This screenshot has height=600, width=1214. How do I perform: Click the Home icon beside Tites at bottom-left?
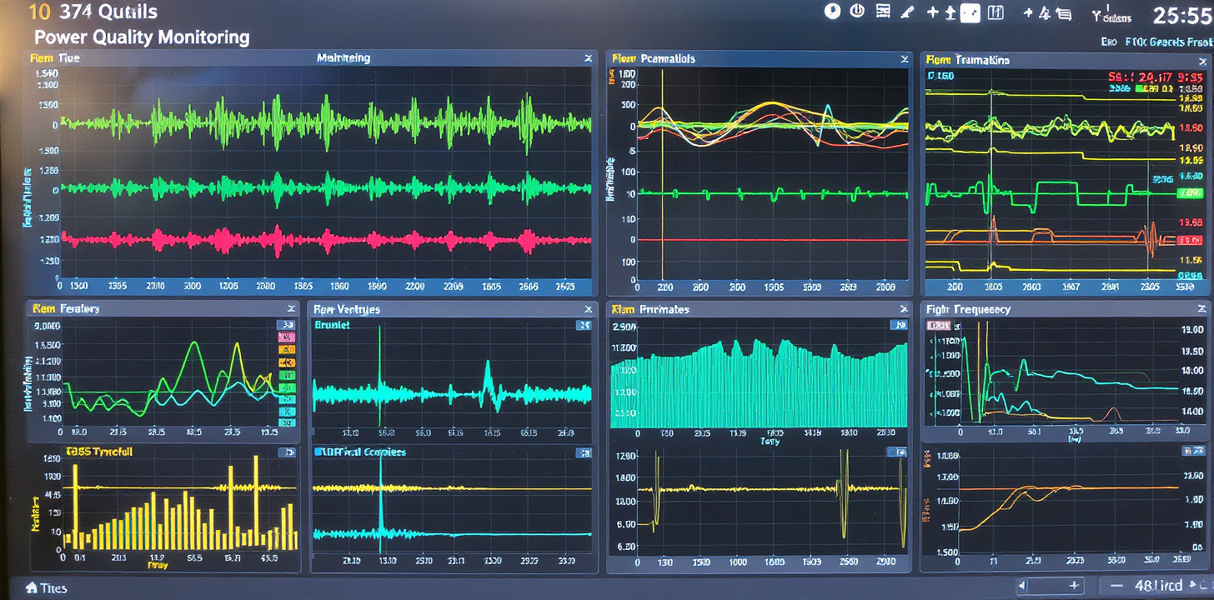(33, 587)
